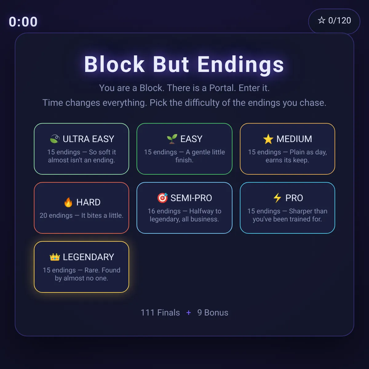Start the HARD difficulty with 20 endings
This screenshot has height=369, width=369.
pos(81,208)
